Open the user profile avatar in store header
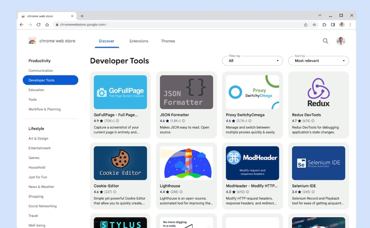This screenshot has width=370, height=228. coord(341,41)
